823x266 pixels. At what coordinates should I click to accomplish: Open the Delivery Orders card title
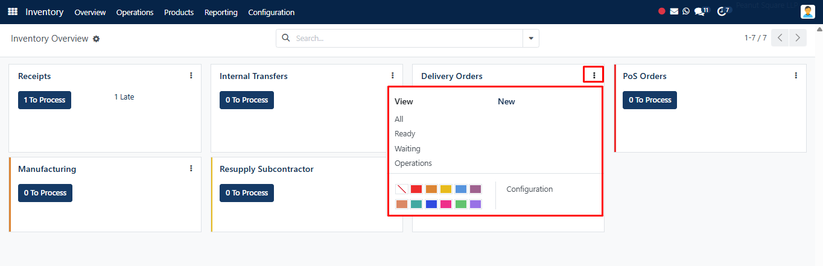pyautogui.click(x=452, y=76)
